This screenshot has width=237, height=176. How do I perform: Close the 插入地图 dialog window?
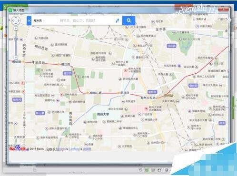coord(223,10)
